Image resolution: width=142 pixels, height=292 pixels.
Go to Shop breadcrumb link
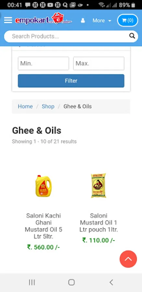pyautogui.click(x=48, y=106)
